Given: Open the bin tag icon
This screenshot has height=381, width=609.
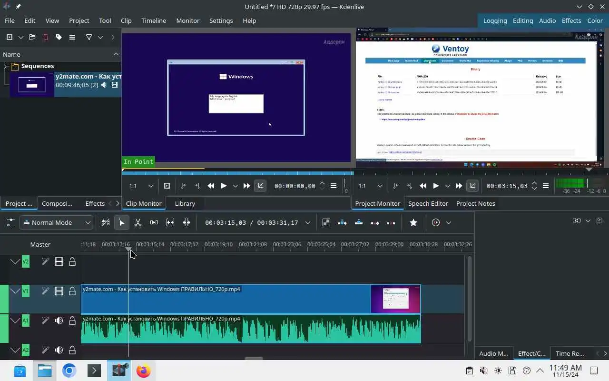Looking at the screenshot, I should pyautogui.click(x=59, y=37).
